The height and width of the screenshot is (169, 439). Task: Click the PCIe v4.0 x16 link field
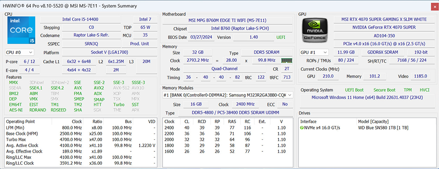(384, 44)
